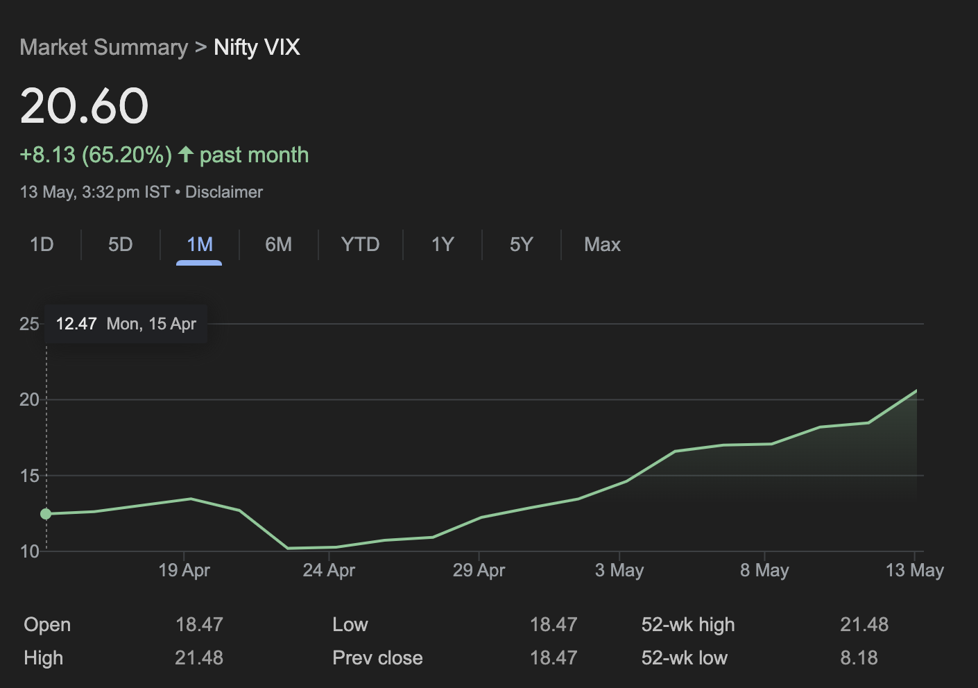Image resolution: width=978 pixels, height=688 pixels.
Task: Click the Open stat label
Action: pos(46,624)
